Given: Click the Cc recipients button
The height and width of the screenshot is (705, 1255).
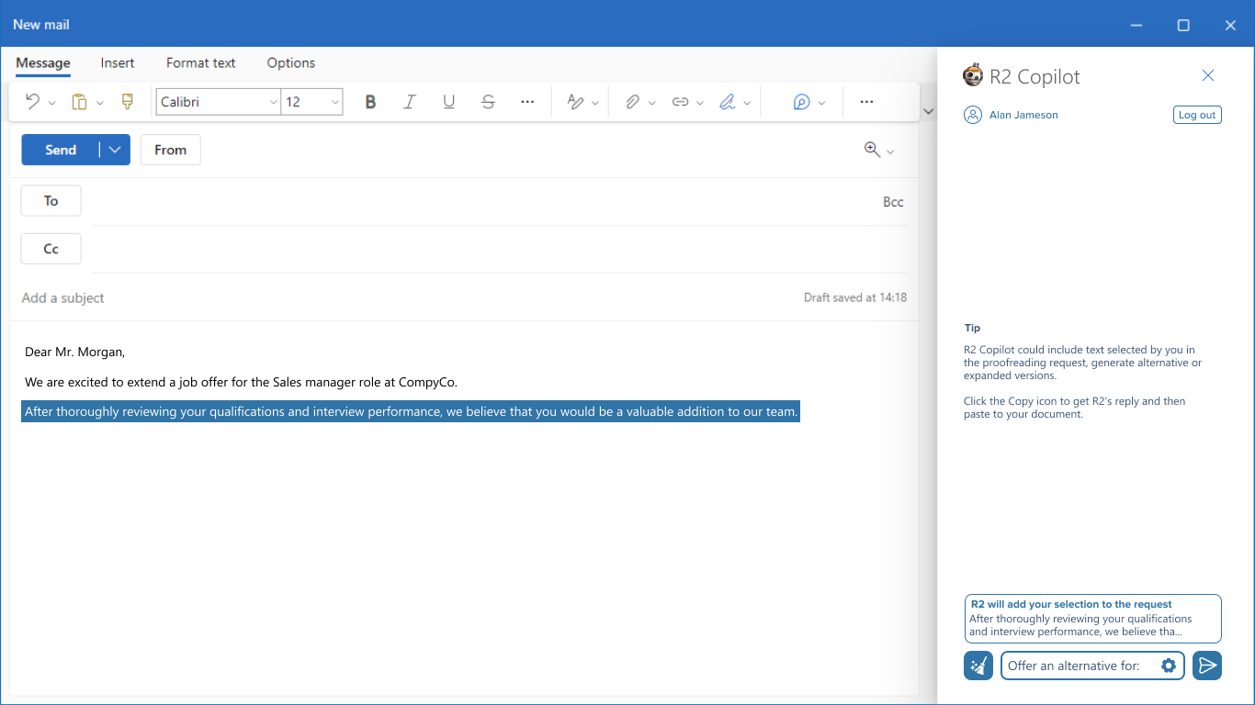Looking at the screenshot, I should [x=51, y=249].
